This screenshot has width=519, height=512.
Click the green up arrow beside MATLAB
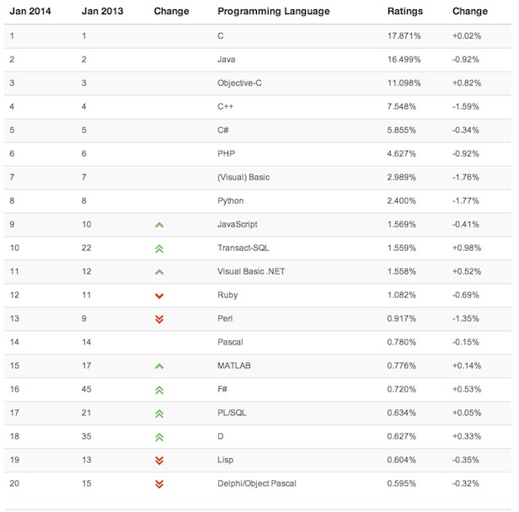pyautogui.click(x=159, y=366)
